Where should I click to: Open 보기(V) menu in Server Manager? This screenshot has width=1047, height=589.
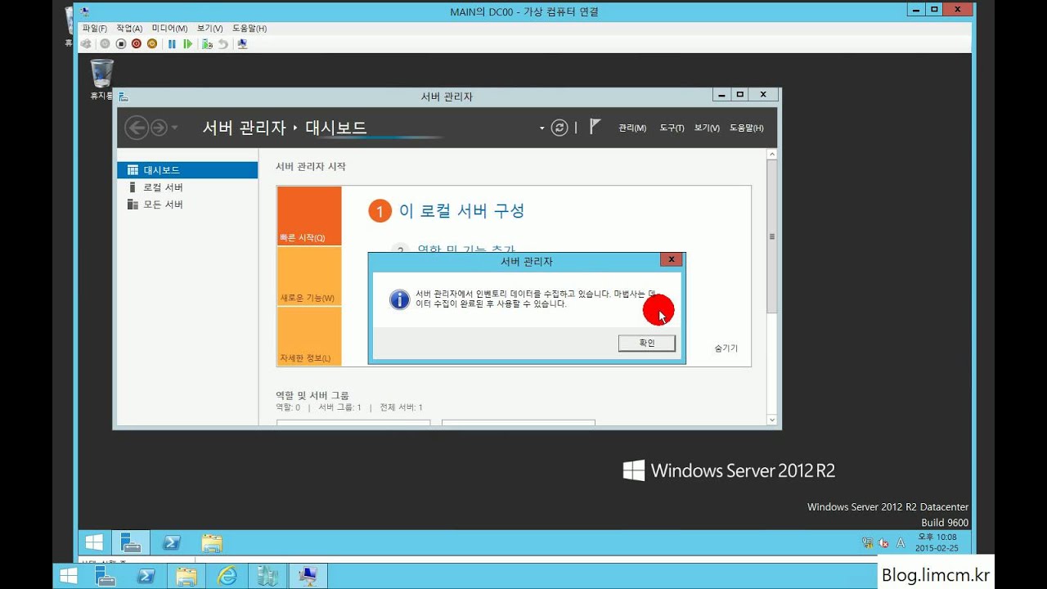tap(707, 128)
